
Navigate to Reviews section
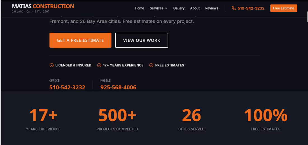coord(212,8)
